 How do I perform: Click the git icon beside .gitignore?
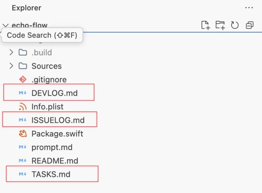(x=23, y=79)
